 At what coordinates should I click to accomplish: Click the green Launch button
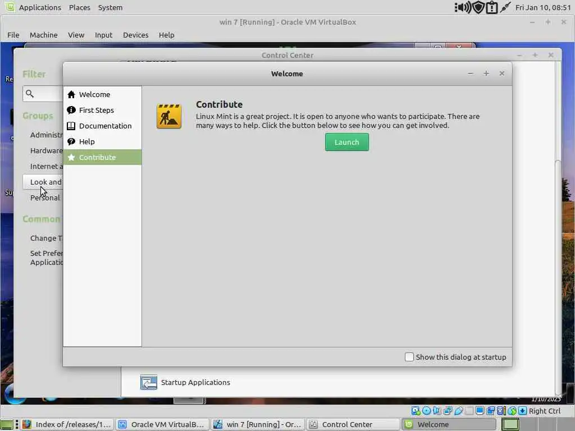(x=347, y=142)
